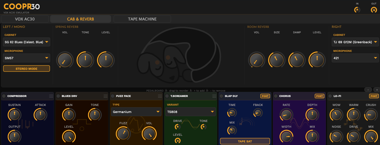Click the Fuzz Face FUZZ knob

[x=123, y=133]
